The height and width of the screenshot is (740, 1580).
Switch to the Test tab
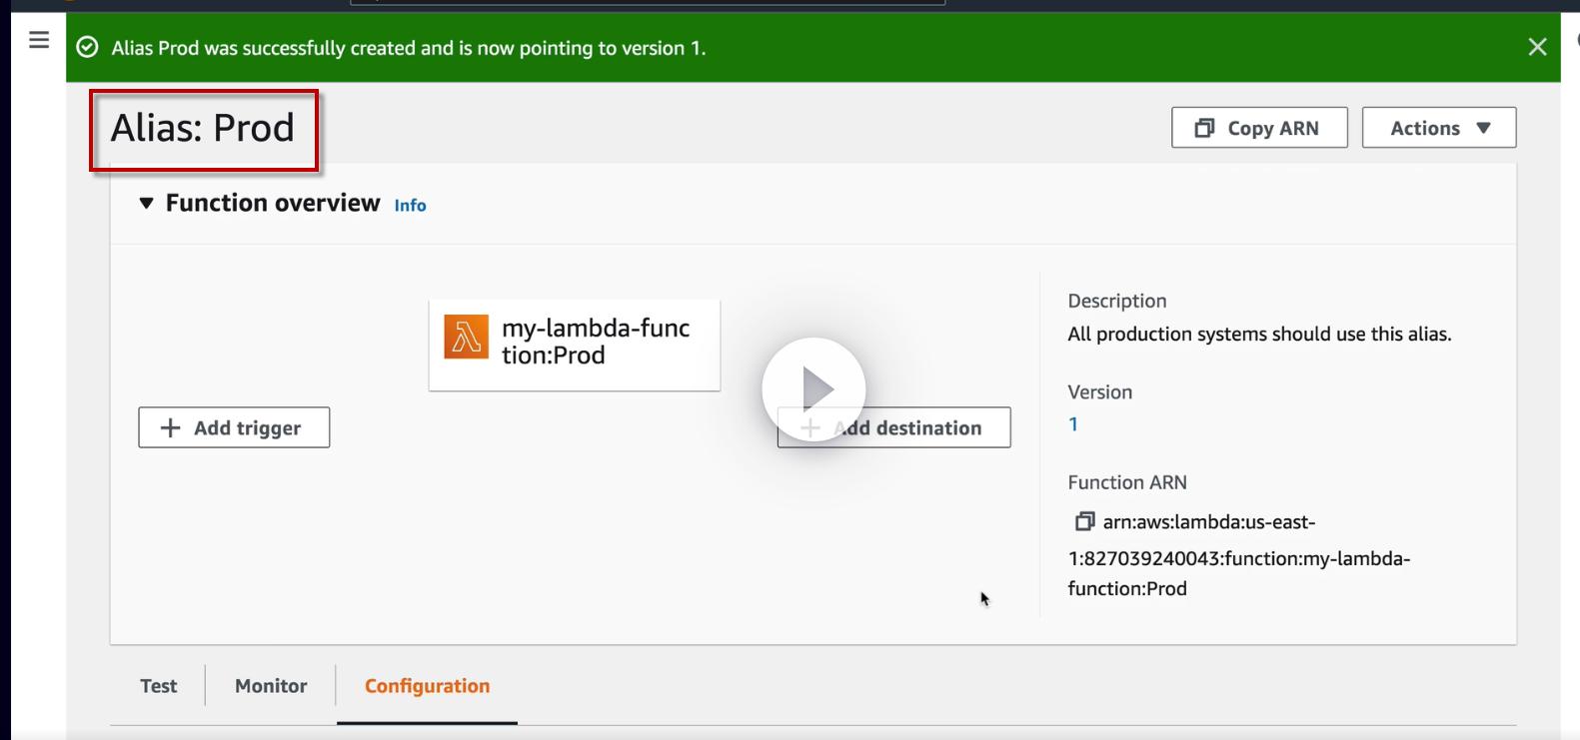click(158, 686)
